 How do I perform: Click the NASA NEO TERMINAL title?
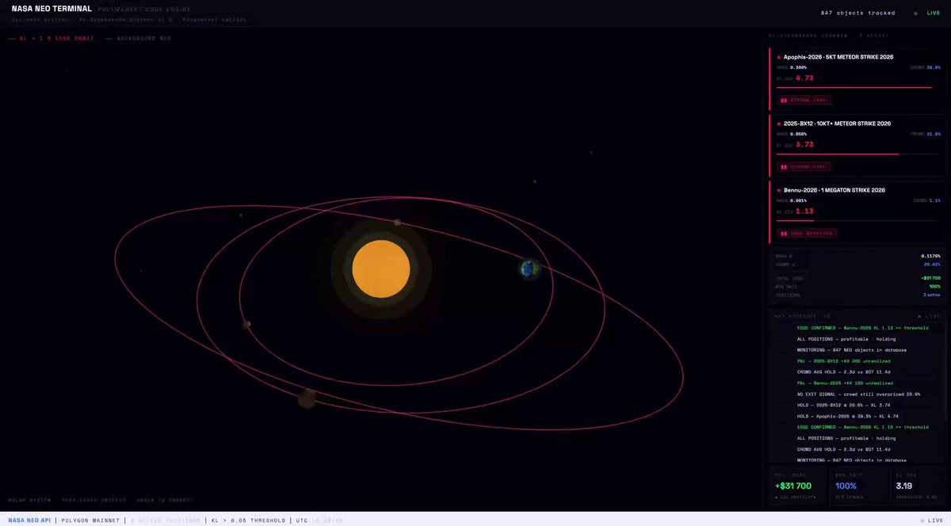coord(52,8)
